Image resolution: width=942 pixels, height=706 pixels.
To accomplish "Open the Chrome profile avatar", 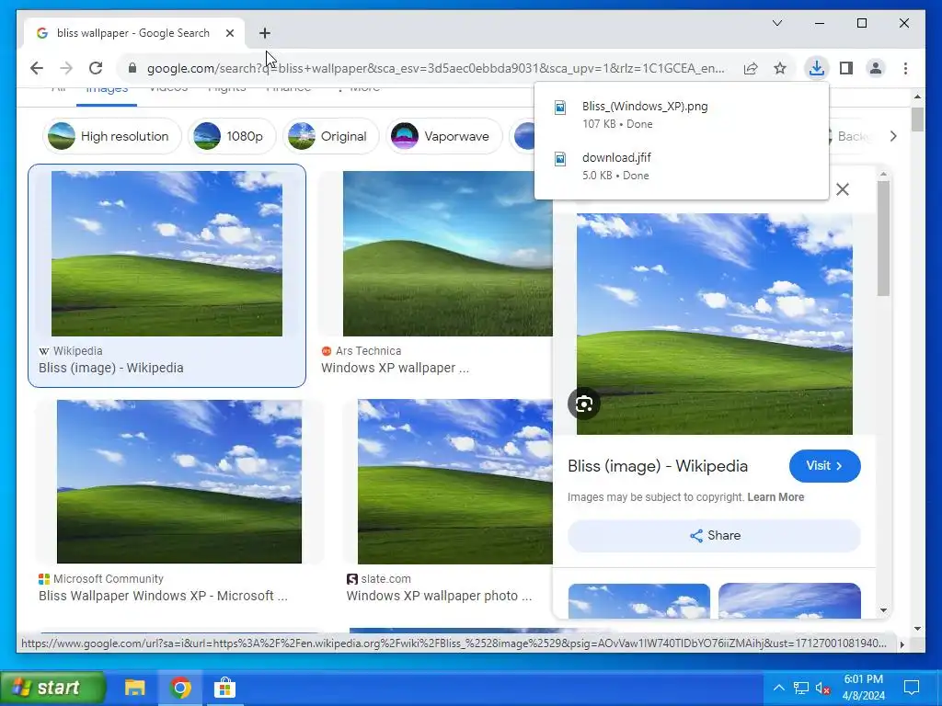I will pos(876,68).
